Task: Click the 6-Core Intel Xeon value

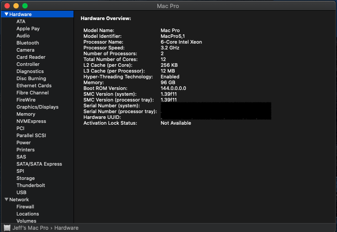Action: click(181, 42)
